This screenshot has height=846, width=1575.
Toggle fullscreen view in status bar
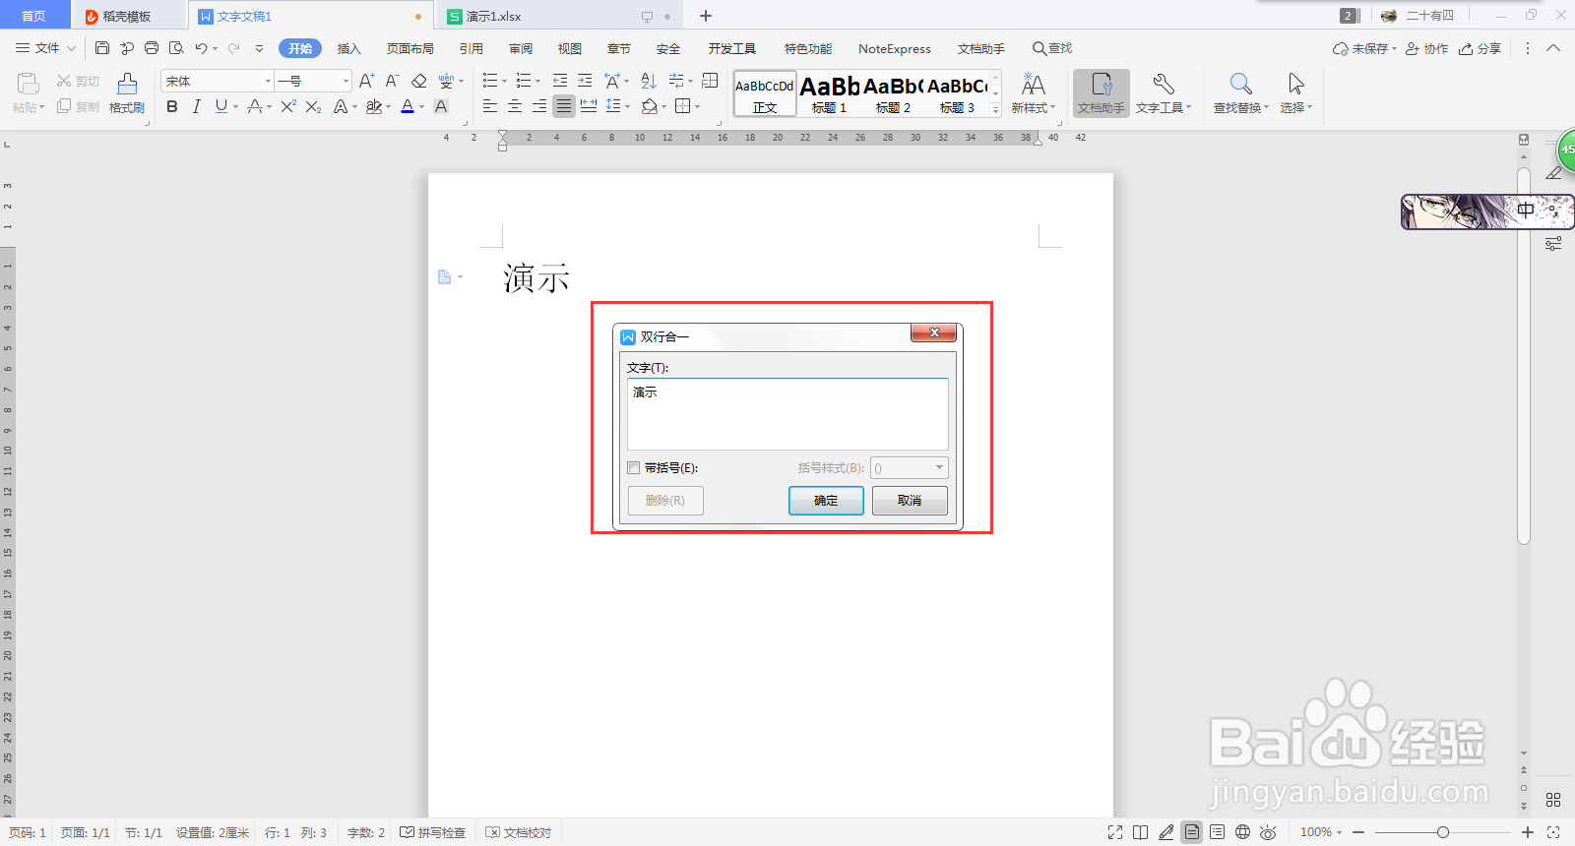[x=1115, y=832]
